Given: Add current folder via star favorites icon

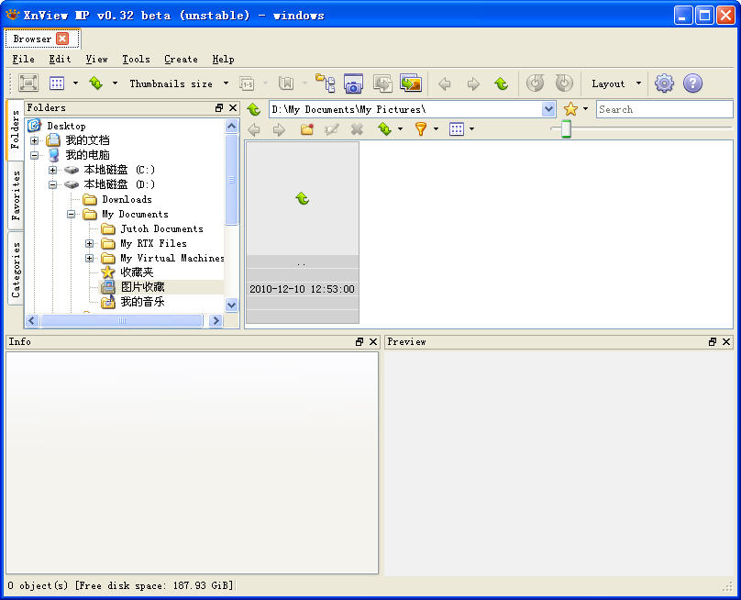Looking at the screenshot, I should click(x=570, y=109).
